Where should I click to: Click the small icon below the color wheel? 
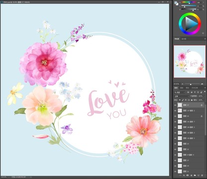[203, 33]
